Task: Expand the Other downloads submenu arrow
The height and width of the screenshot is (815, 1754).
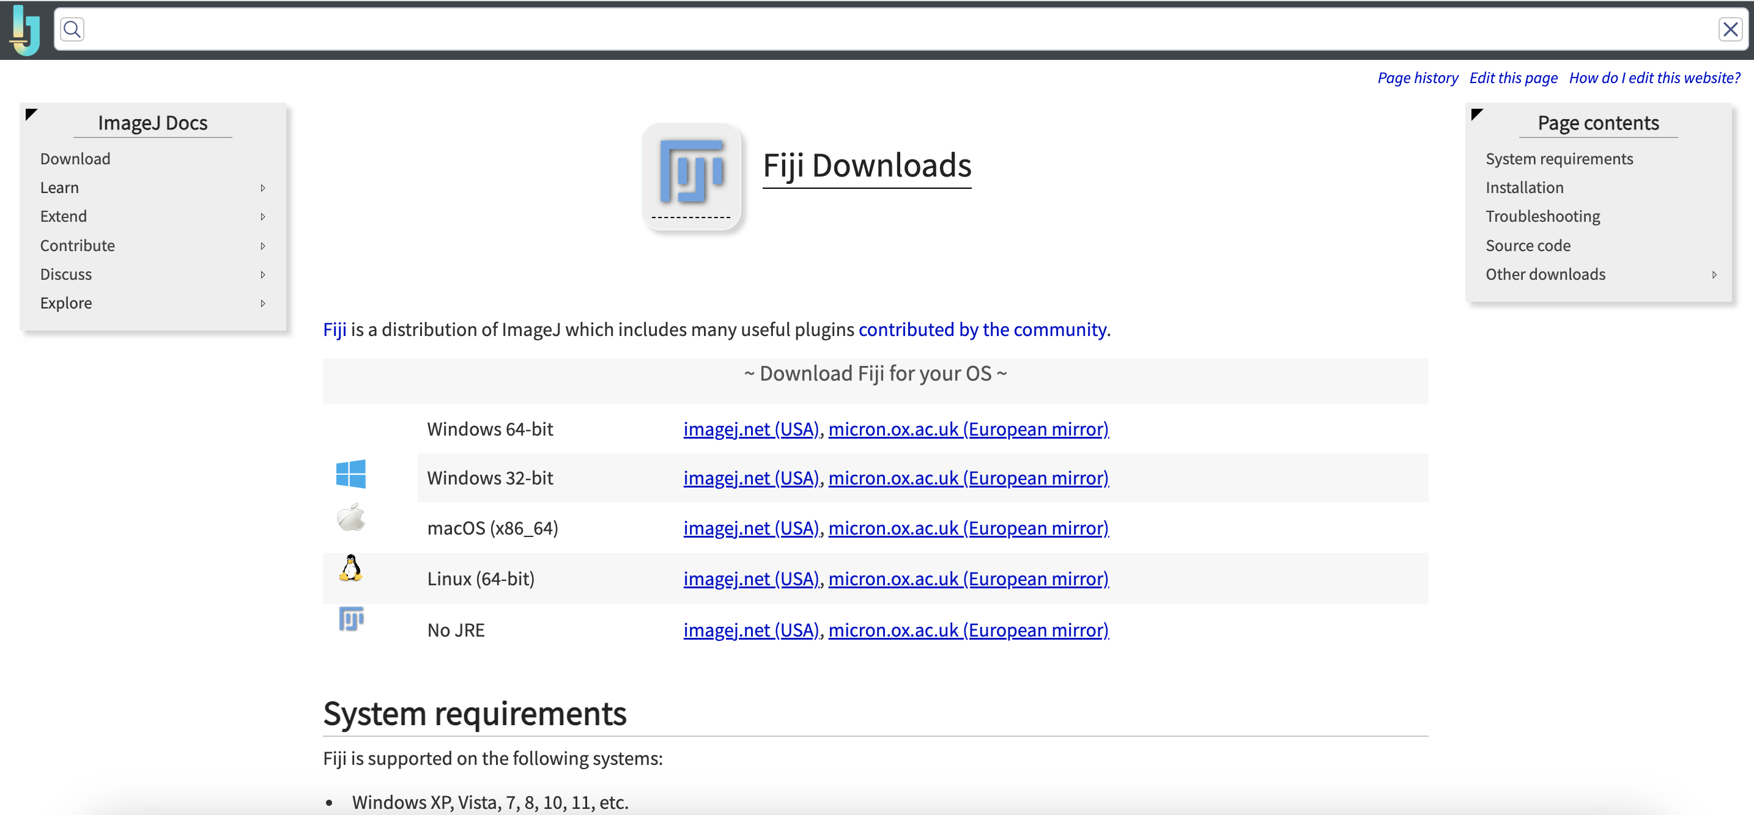Action: point(1714,274)
